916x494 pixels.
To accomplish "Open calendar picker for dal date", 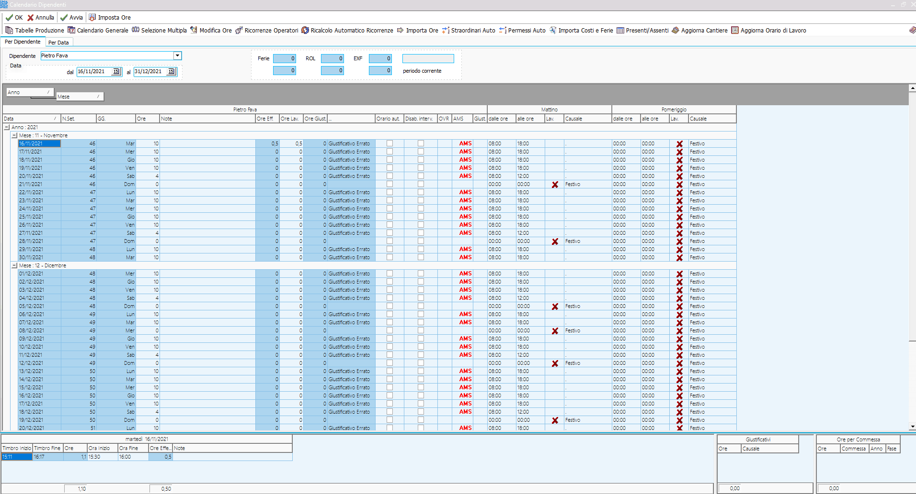I will click(116, 72).
